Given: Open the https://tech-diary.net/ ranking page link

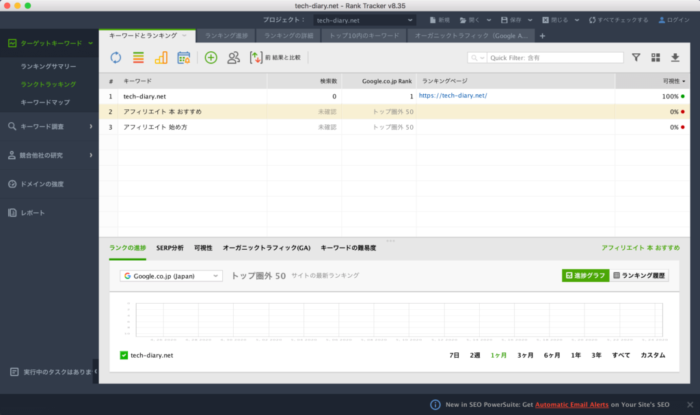Looking at the screenshot, I should [x=453, y=96].
